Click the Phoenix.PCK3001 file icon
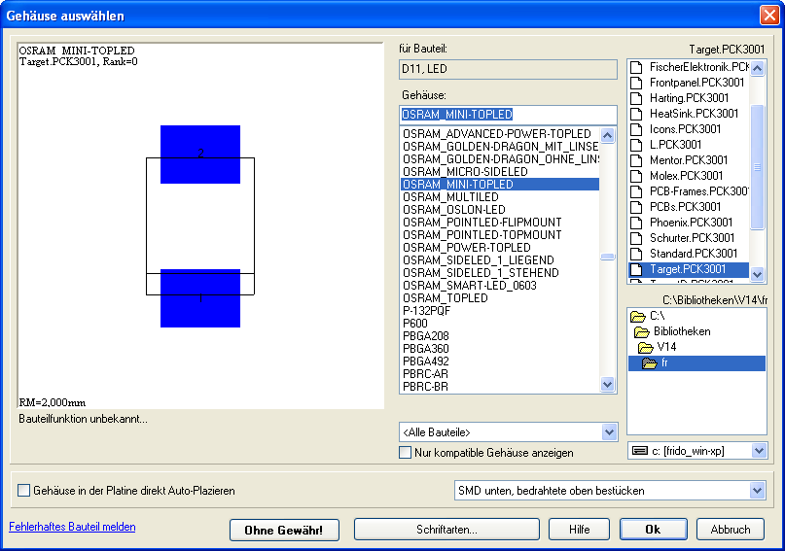Viewport: 785px width, 551px height. point(637,223)
